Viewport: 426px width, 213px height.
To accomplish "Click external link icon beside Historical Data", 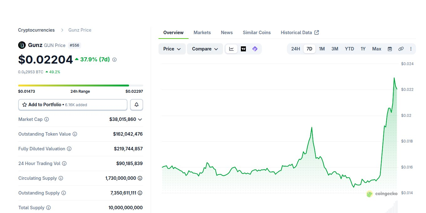I will pos(317,33).
